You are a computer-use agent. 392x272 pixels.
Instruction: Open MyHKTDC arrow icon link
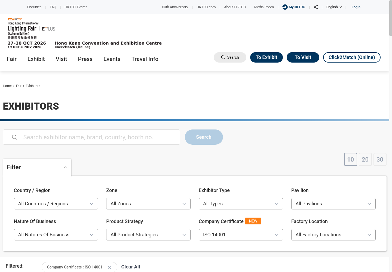pyautogui.click(x=285, y=7)
